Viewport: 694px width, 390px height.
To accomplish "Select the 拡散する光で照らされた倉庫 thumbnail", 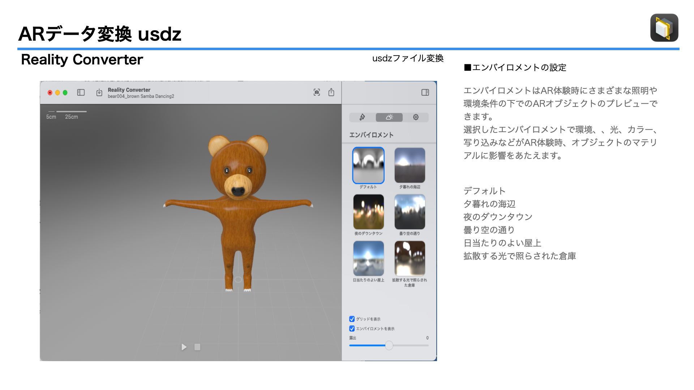I will pos(410,259).
